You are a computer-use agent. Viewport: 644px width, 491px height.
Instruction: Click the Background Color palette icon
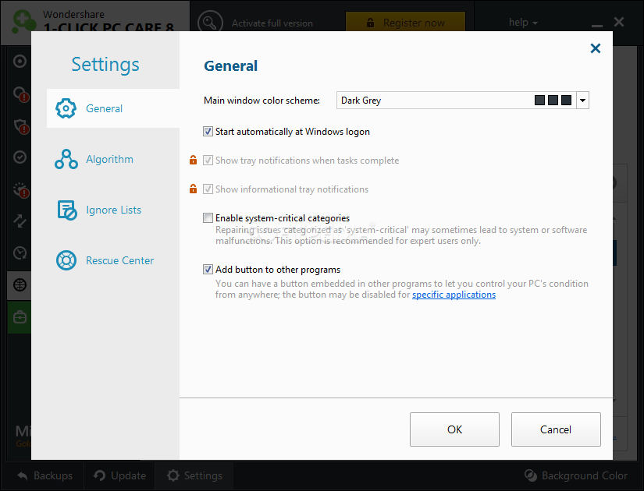tap(531, 475)
